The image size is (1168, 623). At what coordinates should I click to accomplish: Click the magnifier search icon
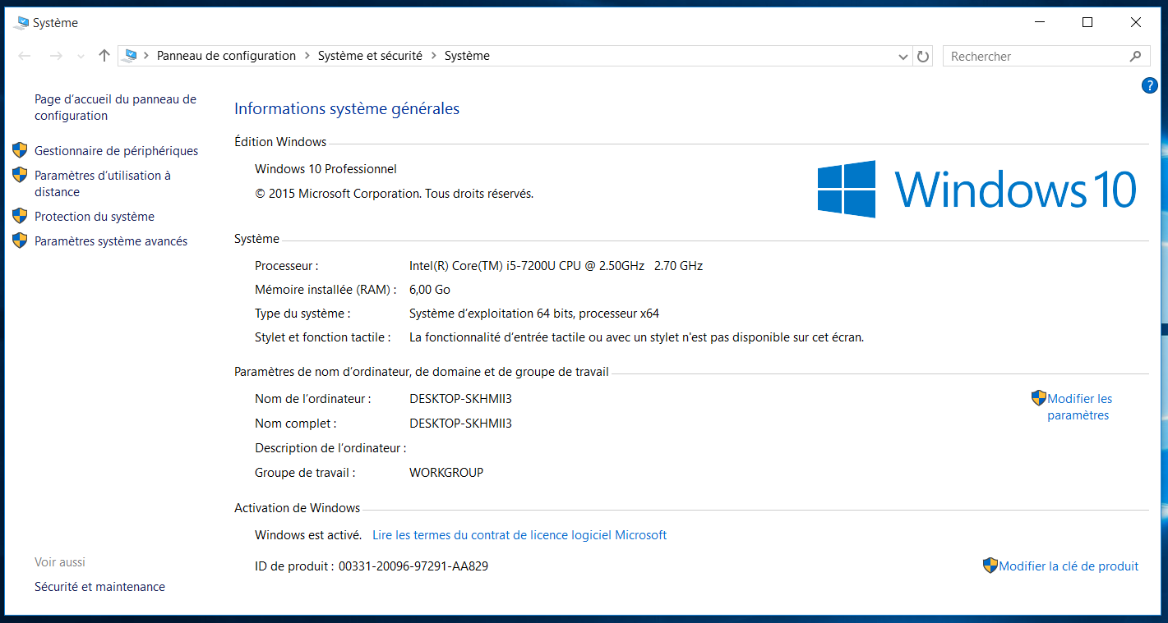click(x=1135, y=57)
